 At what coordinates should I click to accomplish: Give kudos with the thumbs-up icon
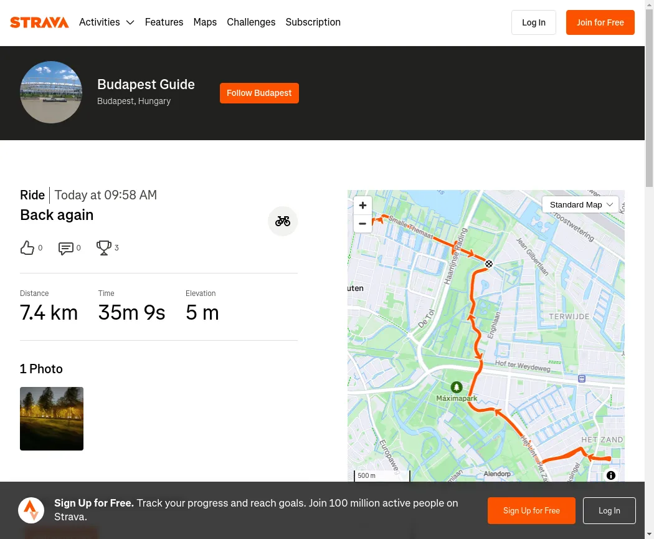point(27,248)
